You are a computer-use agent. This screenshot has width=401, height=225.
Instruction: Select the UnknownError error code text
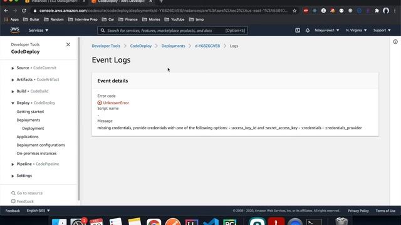116,102
